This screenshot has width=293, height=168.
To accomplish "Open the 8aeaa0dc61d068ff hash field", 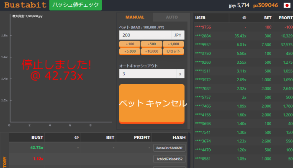I will 169,148.
